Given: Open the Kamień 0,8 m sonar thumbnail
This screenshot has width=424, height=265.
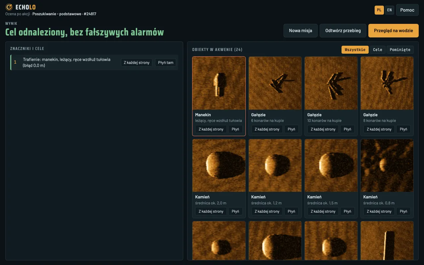Looking at the screenshot, I should [x=387, y=165].
